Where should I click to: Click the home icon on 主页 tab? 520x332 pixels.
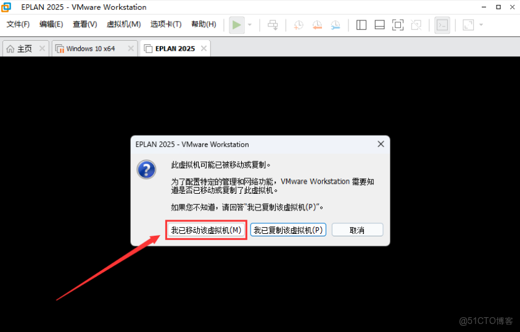point(10,49)
